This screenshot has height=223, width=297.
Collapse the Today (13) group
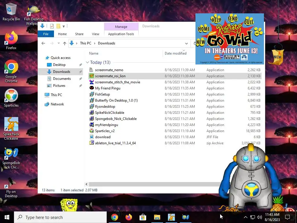(x=87, y=62)
